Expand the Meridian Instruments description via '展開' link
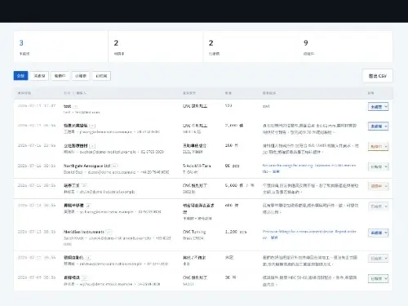Image resolution: width=408 pixels, height=306 pixels. click(274, 237)
